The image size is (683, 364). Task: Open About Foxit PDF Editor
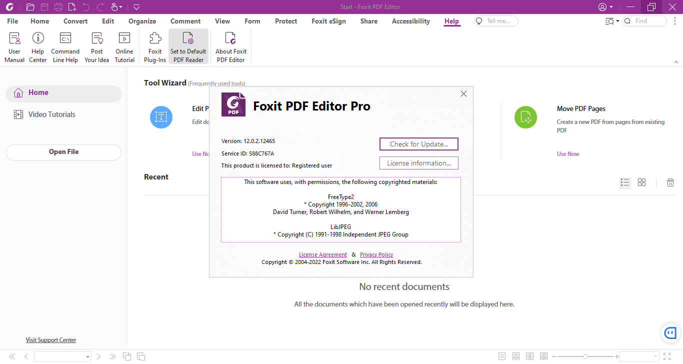pyautogui.click(x=230, y=46)
